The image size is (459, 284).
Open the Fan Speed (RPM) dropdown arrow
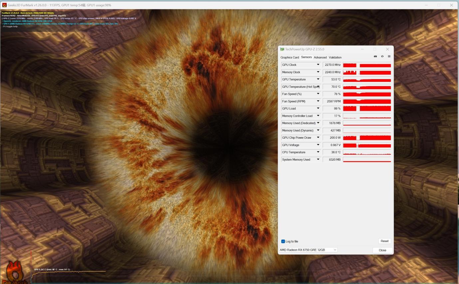(318, 101)
